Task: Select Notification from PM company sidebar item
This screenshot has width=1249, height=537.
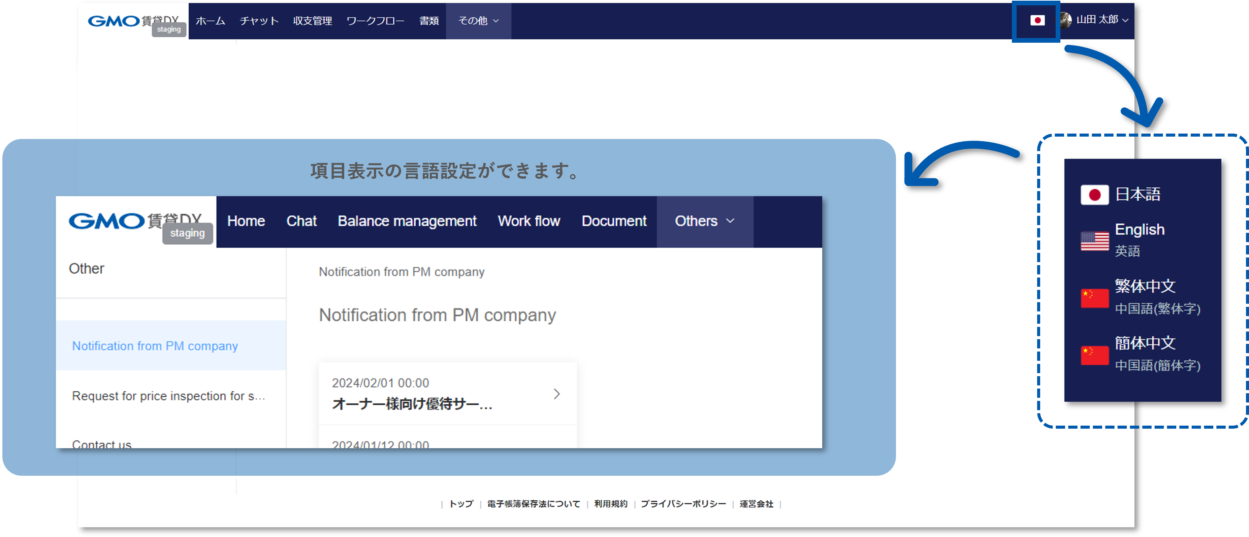Action: point(155,346)
